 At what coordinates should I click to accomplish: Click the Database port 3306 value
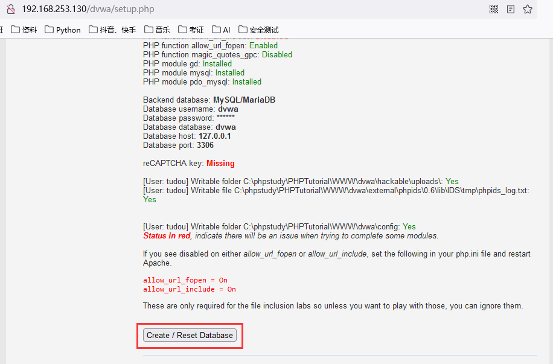pyautogui.click(x=205, y=145)
